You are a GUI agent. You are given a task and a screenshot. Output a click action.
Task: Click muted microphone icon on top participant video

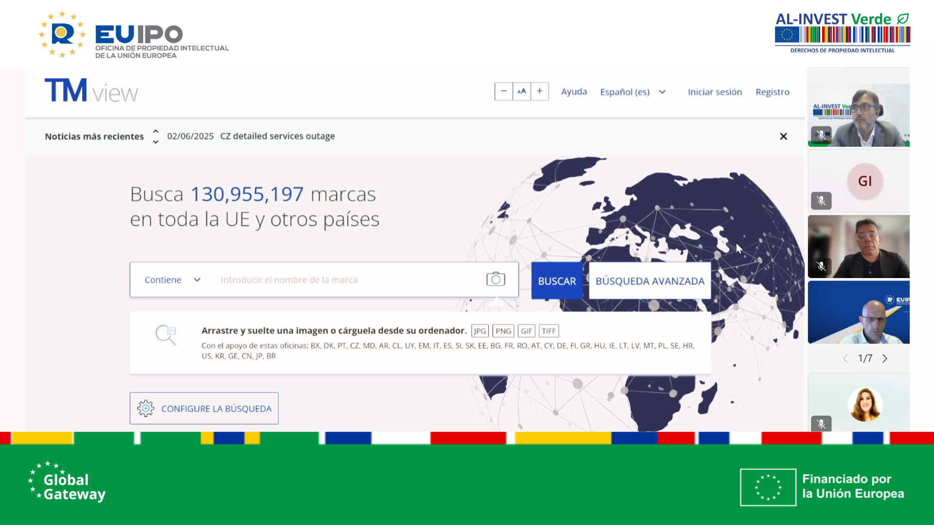(821, 135)
